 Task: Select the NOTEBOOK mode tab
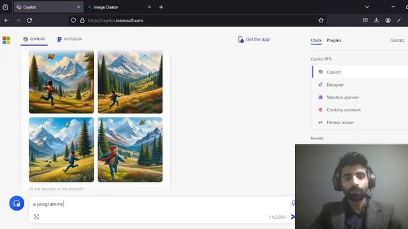69,39
